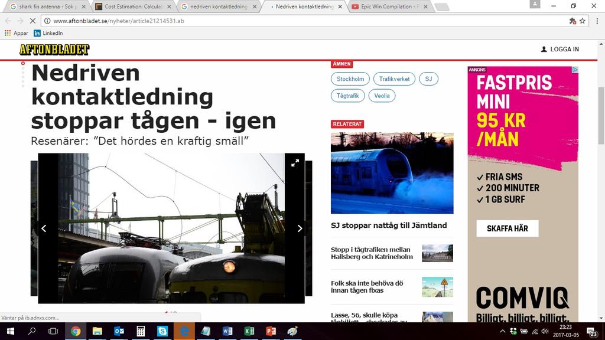The image size is (605, 340).
Task: Open Chrome's three-dot menu
Action: [x=597, y=21]
